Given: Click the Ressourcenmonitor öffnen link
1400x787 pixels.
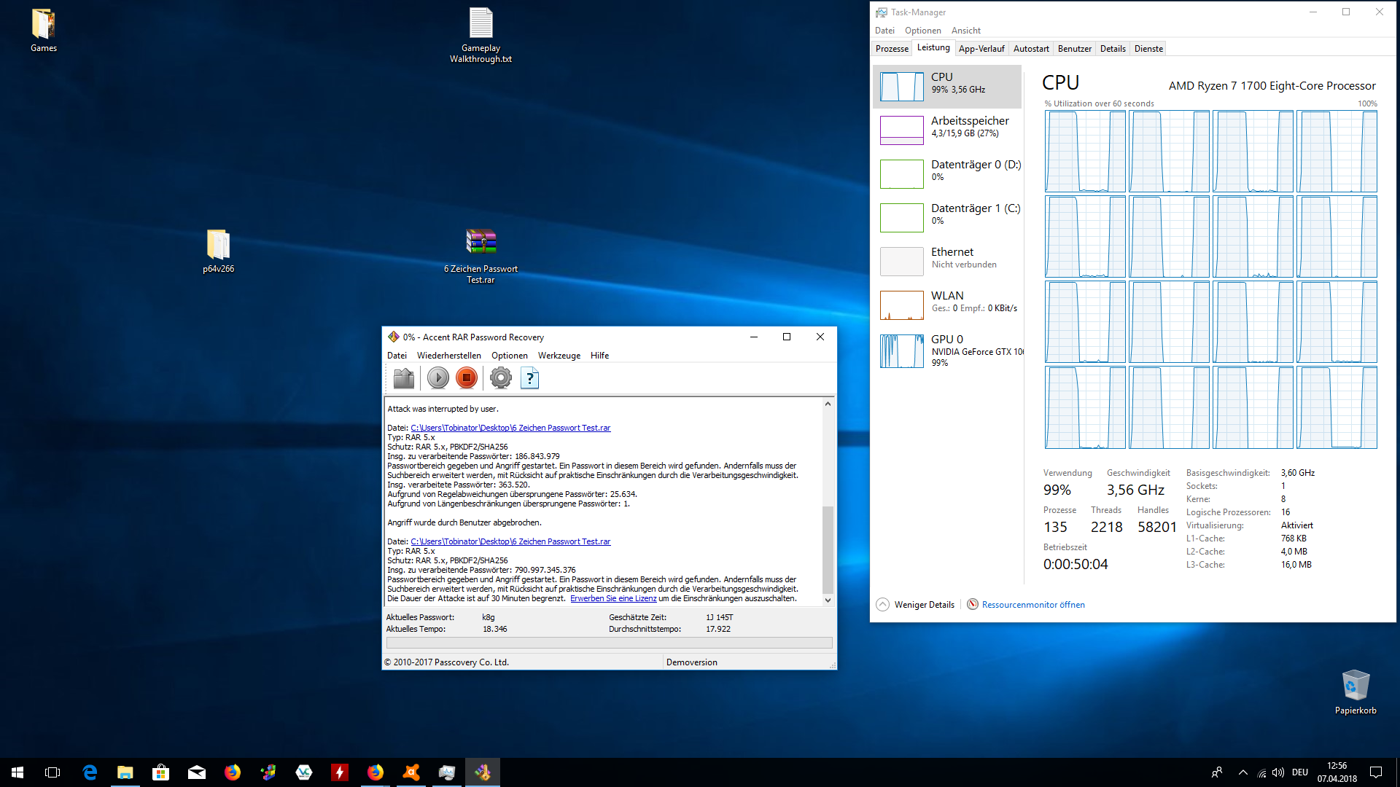Looking at the screenshot, I should tap(1032, 605).
